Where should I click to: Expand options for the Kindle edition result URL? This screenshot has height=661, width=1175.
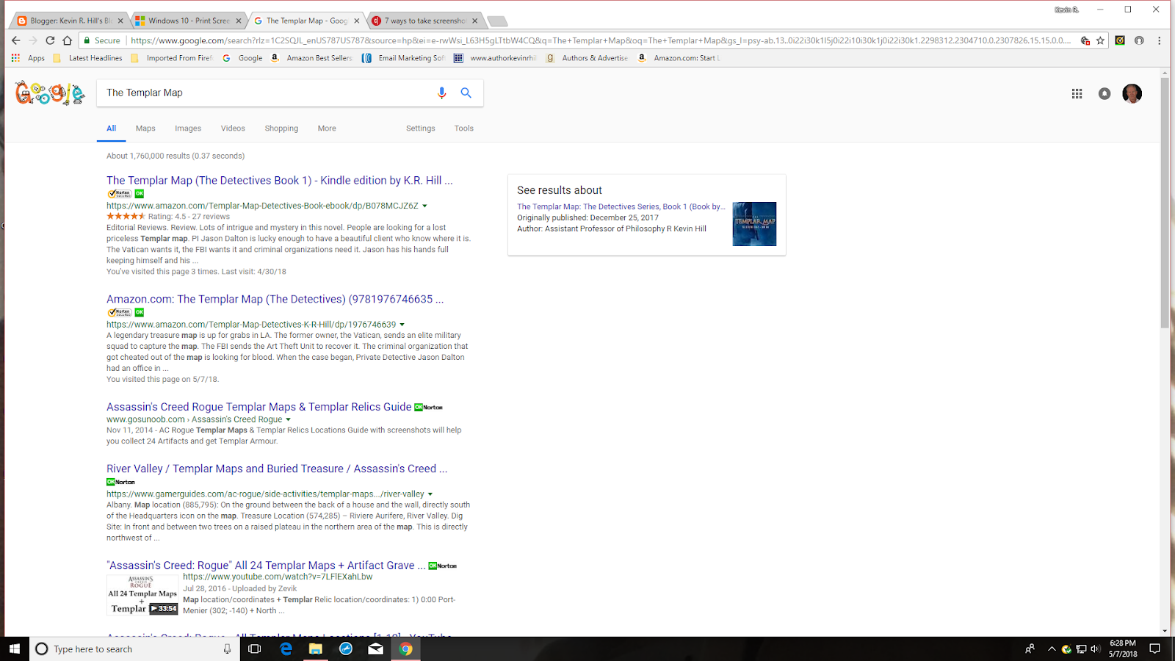click(x=424, y=206)
